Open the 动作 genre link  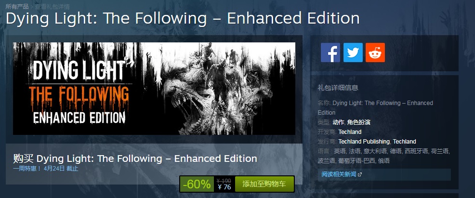click(x=338, y=122)
